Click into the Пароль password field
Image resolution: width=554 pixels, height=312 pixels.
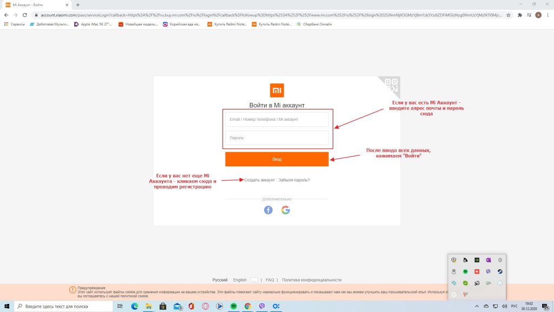[x=276, y=138]
